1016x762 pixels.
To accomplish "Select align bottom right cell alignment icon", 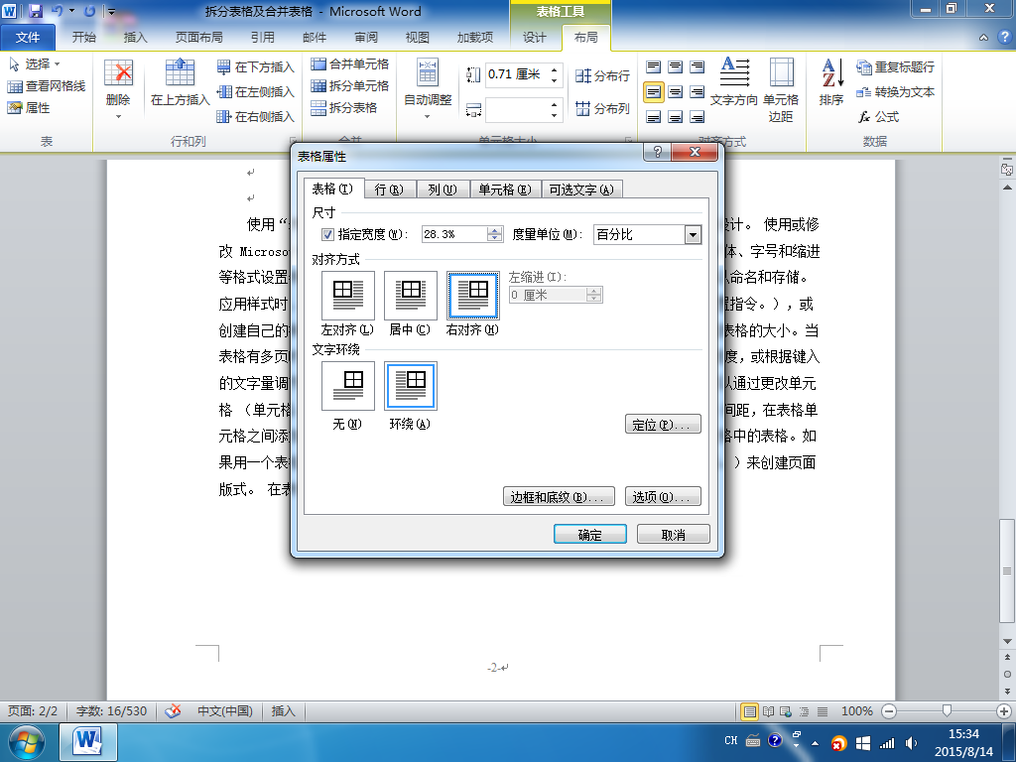I will 698,117.
